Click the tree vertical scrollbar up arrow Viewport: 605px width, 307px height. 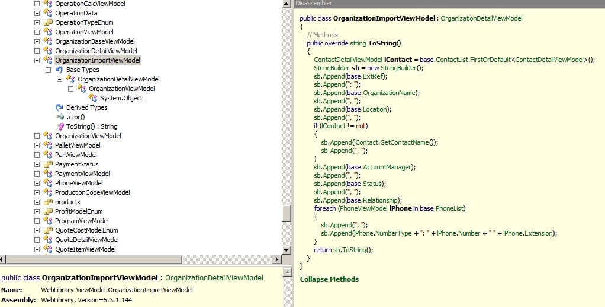[x=287, y=4]
